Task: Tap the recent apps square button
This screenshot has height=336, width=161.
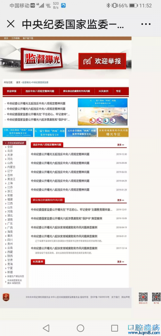Action: [x=114, y=328]
